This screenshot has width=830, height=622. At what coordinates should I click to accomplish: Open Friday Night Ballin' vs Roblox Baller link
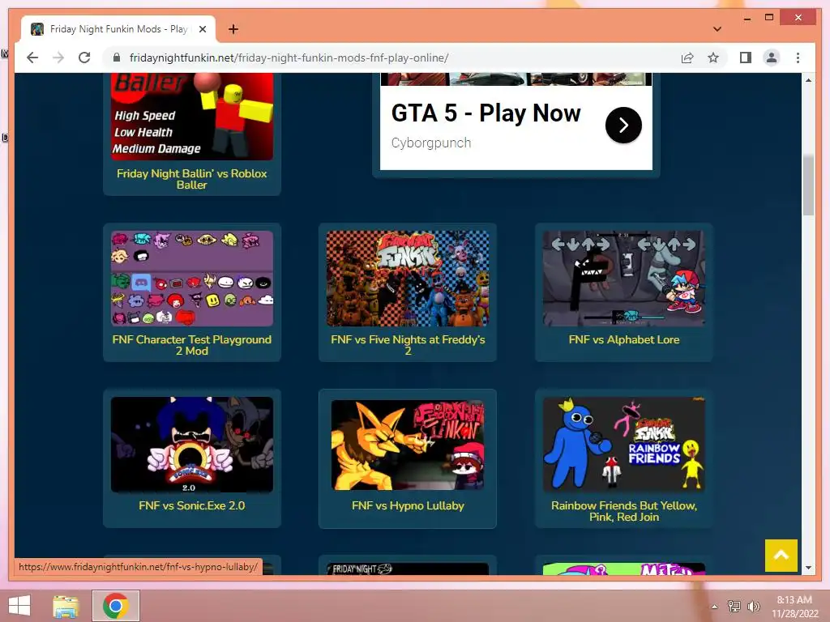pyautogui.click(x=191, y=179)
